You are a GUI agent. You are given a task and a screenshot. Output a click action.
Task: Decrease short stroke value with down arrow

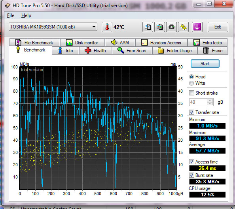210,104
